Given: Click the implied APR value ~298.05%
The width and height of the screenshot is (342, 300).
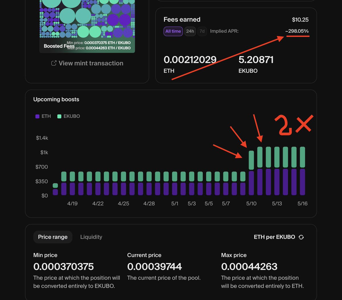Looking at the screenshot, I should pyautogui.click(x=297, y=31).
